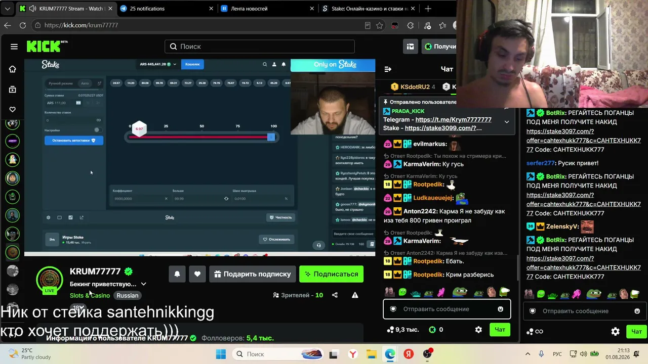Click the Кошелек button on Stake

[x=192, y=64]
